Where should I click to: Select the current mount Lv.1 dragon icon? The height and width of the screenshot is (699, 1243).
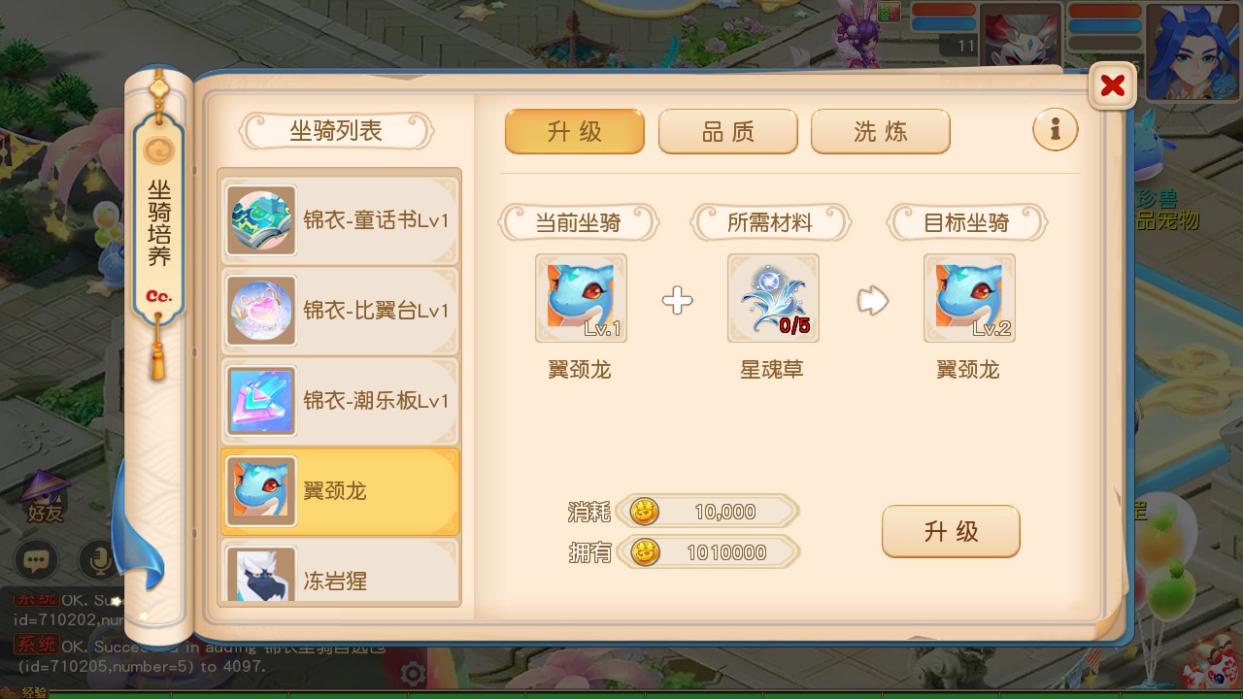click(x=581, y=298)
